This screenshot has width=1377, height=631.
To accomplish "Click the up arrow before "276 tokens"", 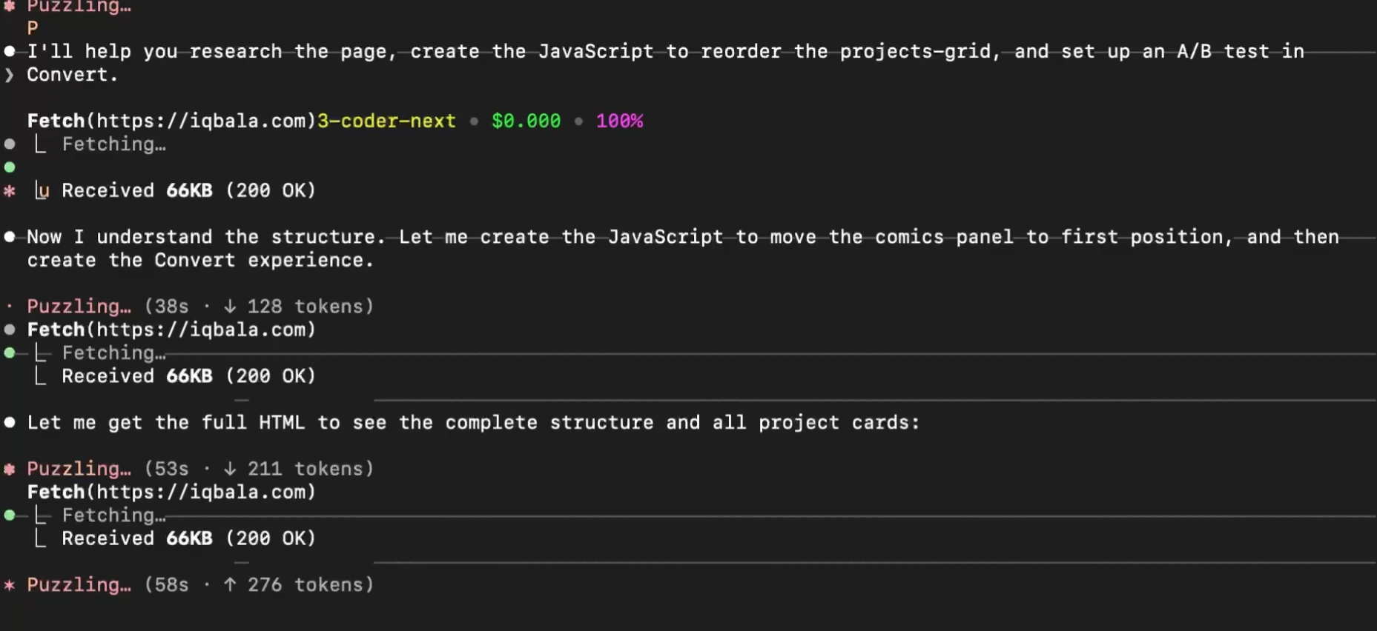I will (x=230, y=585).
